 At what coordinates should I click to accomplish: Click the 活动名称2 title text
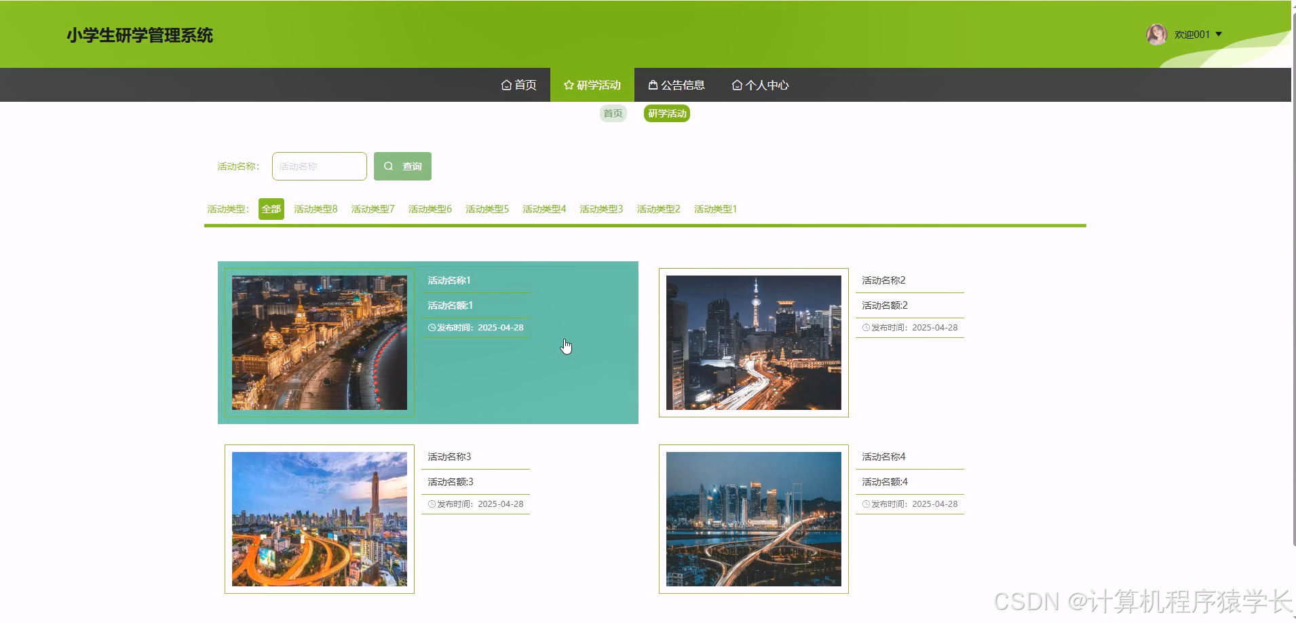(x=883, y=280)
